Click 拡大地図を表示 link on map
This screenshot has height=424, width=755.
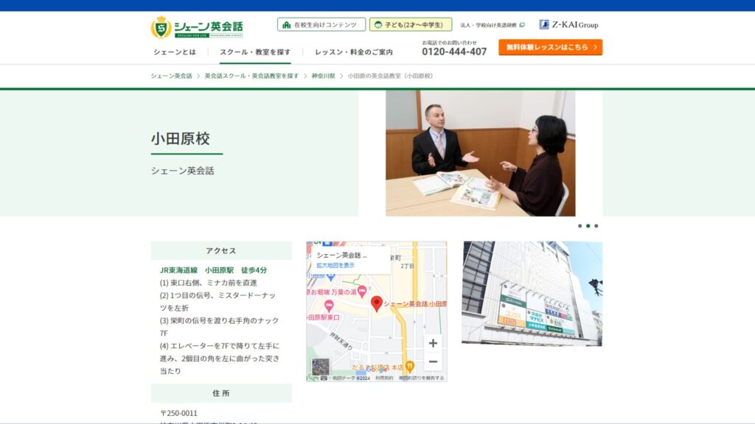coord(335,265)
